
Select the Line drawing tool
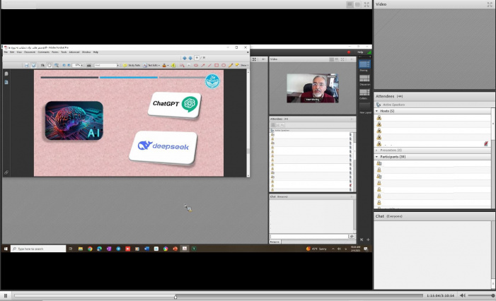click(209, 66)
